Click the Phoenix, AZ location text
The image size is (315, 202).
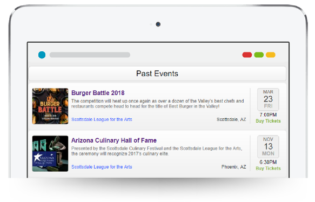click(x=233, y=167)
